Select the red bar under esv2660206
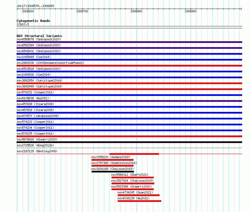 click(x=129, y=66)
